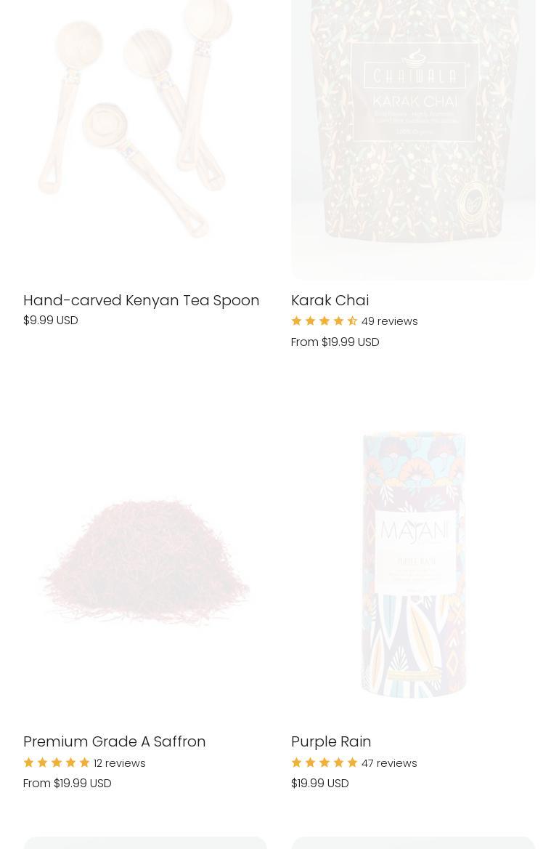Click the Karak Chai product title
The image size is (559, 849).
330,300
